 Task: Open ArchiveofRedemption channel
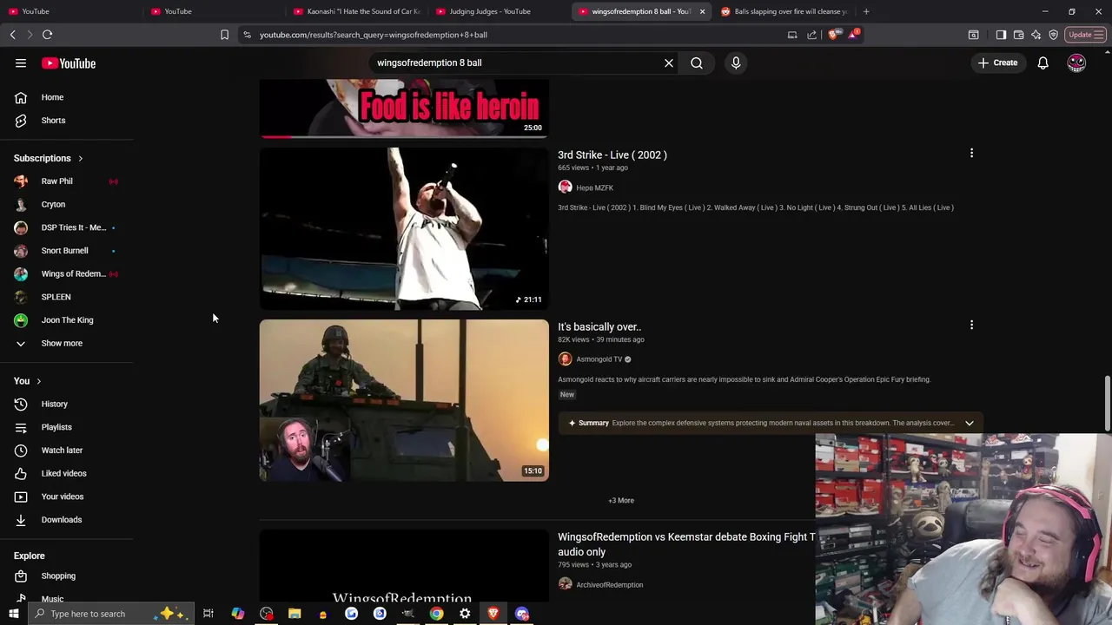[609, 585]
